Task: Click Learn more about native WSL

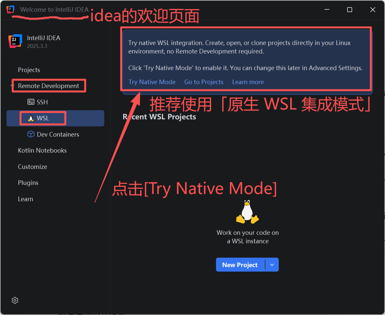Action: point(248,82)
